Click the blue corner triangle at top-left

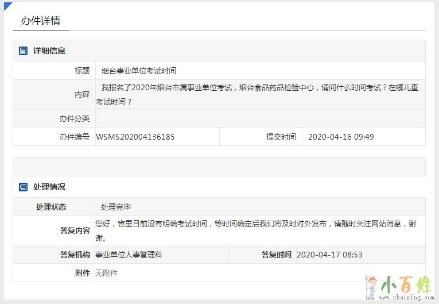(7, 5)
